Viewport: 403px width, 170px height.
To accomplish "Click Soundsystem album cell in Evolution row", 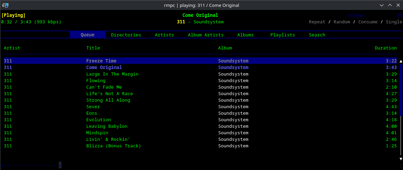I will (233, 120).
